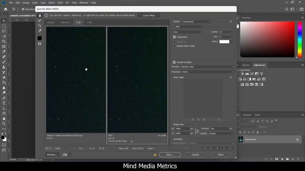
Task: Click the Photoshop Home icon
Action: (x=6, y=9)
